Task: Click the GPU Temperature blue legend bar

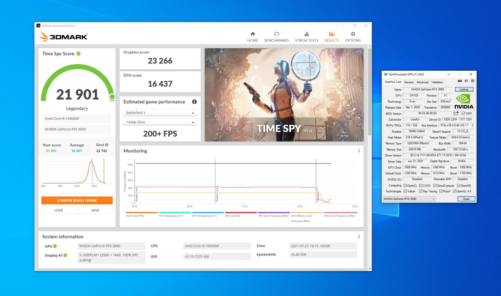Action: point(208,212)
